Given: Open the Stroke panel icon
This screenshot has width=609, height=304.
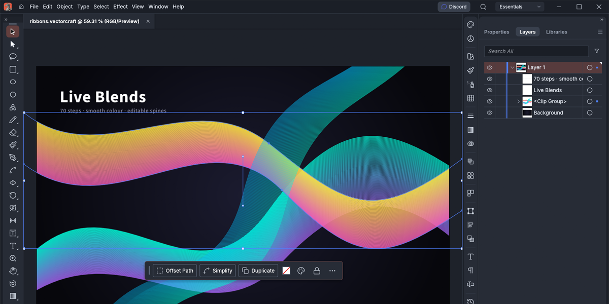Looking at the screenshot, I should (470, 116).
